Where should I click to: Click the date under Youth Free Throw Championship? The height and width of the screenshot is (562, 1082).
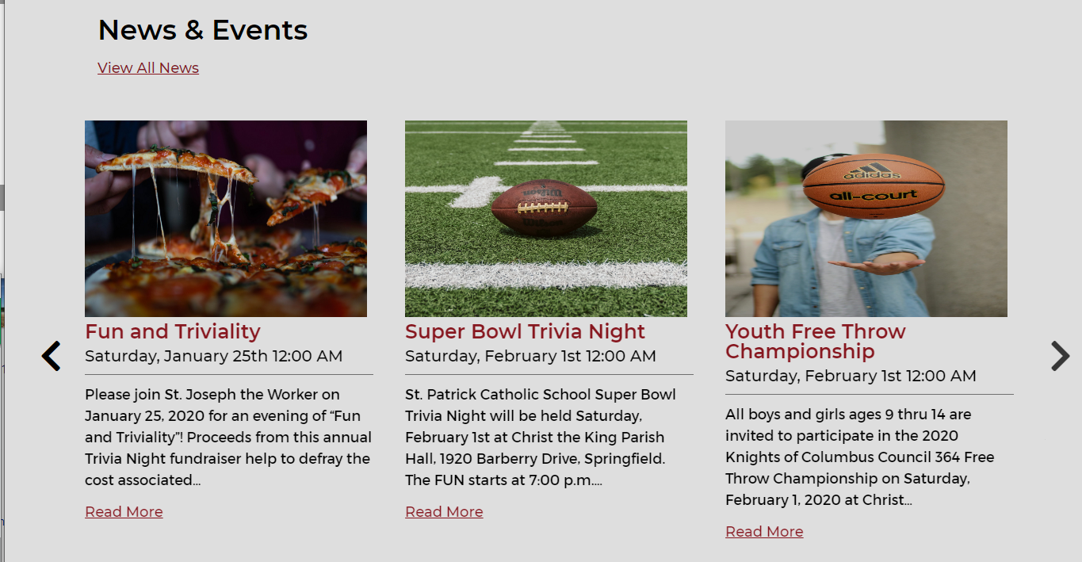851,376
